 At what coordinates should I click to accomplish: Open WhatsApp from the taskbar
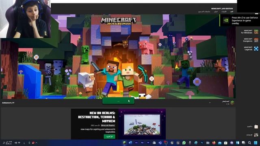(184, 143)
